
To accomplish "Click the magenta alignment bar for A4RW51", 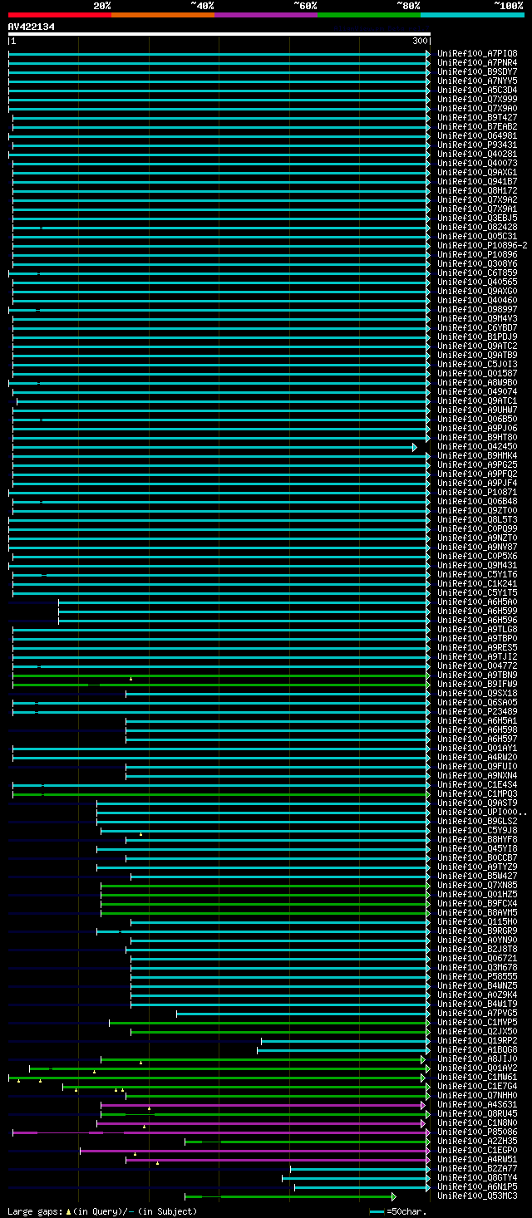I will [x=275, y=1160].
